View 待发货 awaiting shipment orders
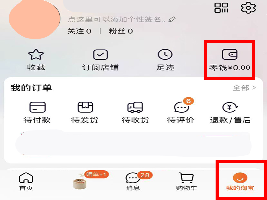This screenshot has width=267, height=200. click(85, 112)
